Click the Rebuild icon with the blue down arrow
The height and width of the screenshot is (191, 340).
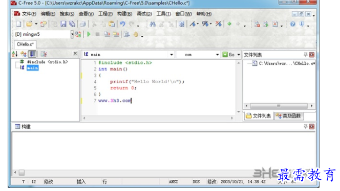(x=126, y=34)
